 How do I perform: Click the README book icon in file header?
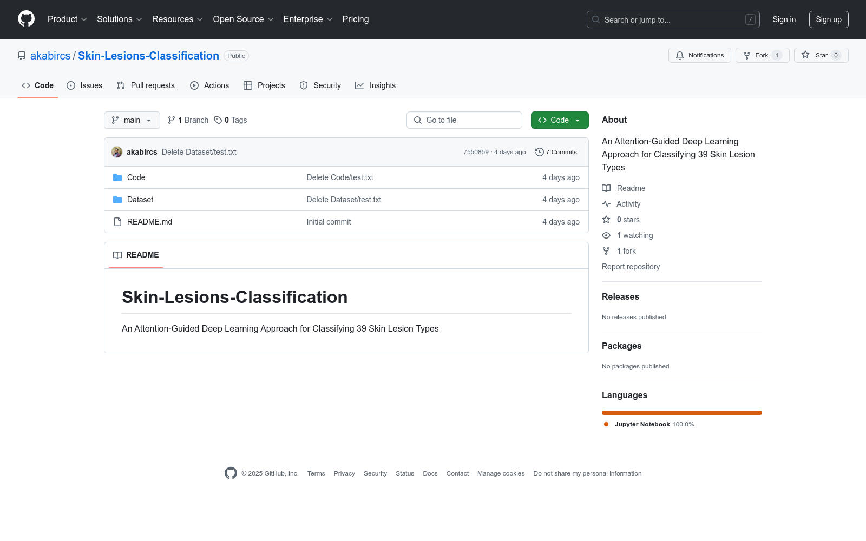[x=117, y=255]
